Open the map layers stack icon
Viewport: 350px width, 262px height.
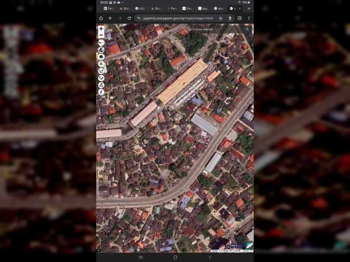101,57
